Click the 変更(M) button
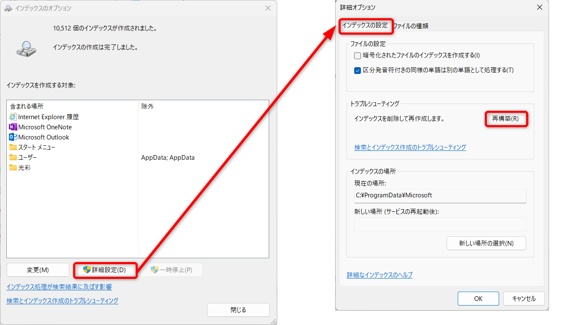The height and width of the screenshot is (325, 568). click(38, 270)
